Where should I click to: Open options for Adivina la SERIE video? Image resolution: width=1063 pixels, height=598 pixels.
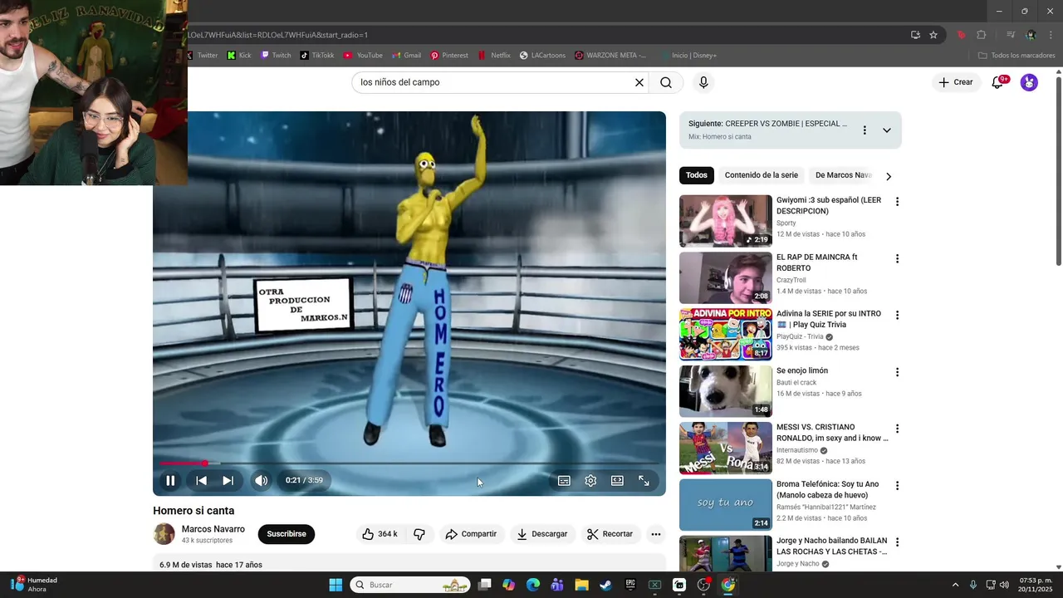tap(897, 315)
